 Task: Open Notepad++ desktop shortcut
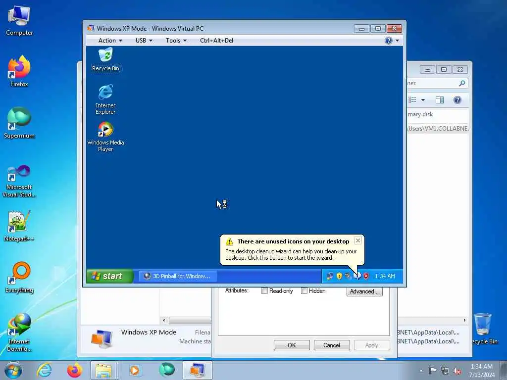click(19, 226)
